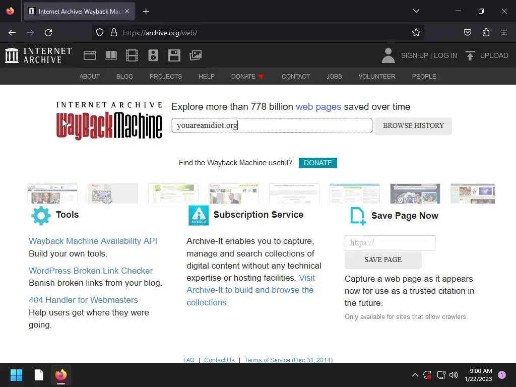Click the upload arrow icon
Image resolution: width=516 pixels, height=387 pixels.
(470, 55)
